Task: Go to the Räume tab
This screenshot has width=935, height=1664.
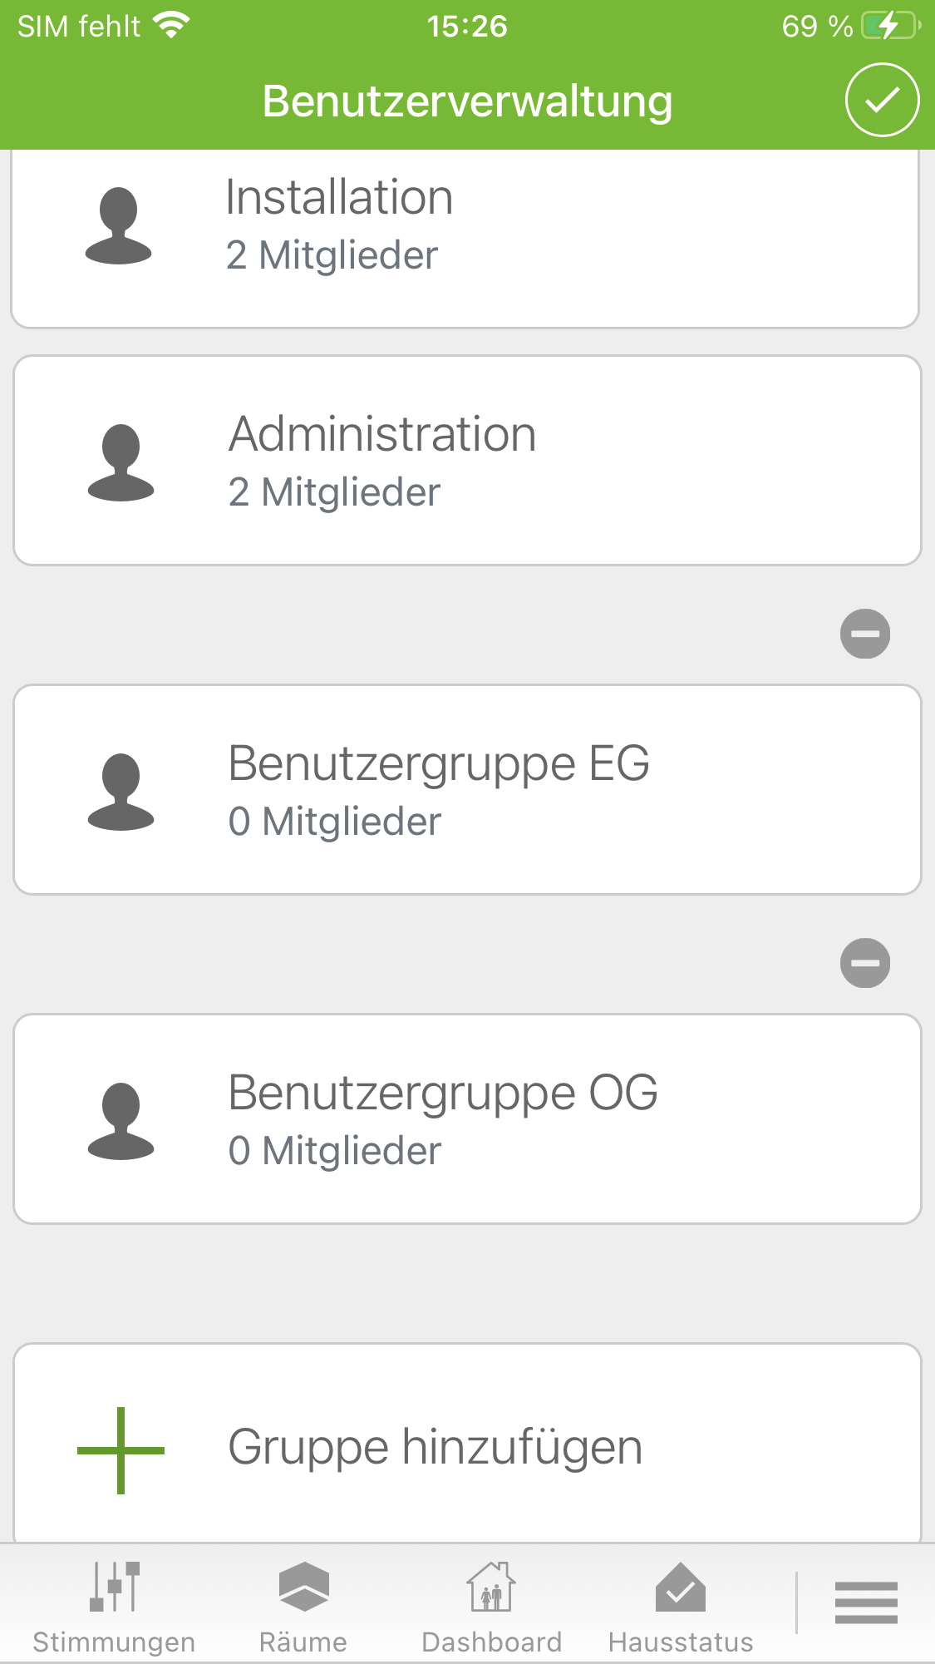Action: (x=303, y=1607)
